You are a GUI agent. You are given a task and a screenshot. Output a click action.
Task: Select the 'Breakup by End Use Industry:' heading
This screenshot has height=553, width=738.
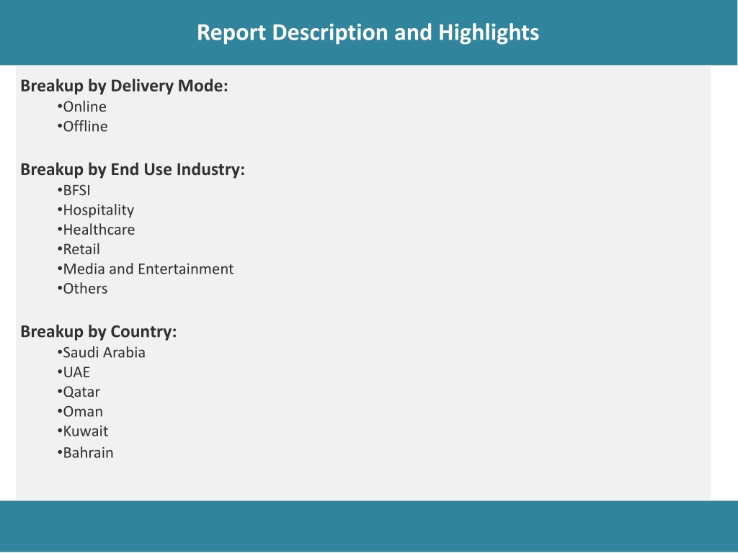[x=133, y=169]
